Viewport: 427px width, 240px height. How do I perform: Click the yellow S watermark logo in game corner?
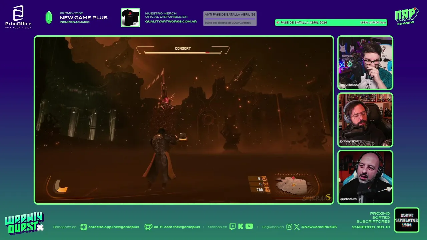(328, 198)
